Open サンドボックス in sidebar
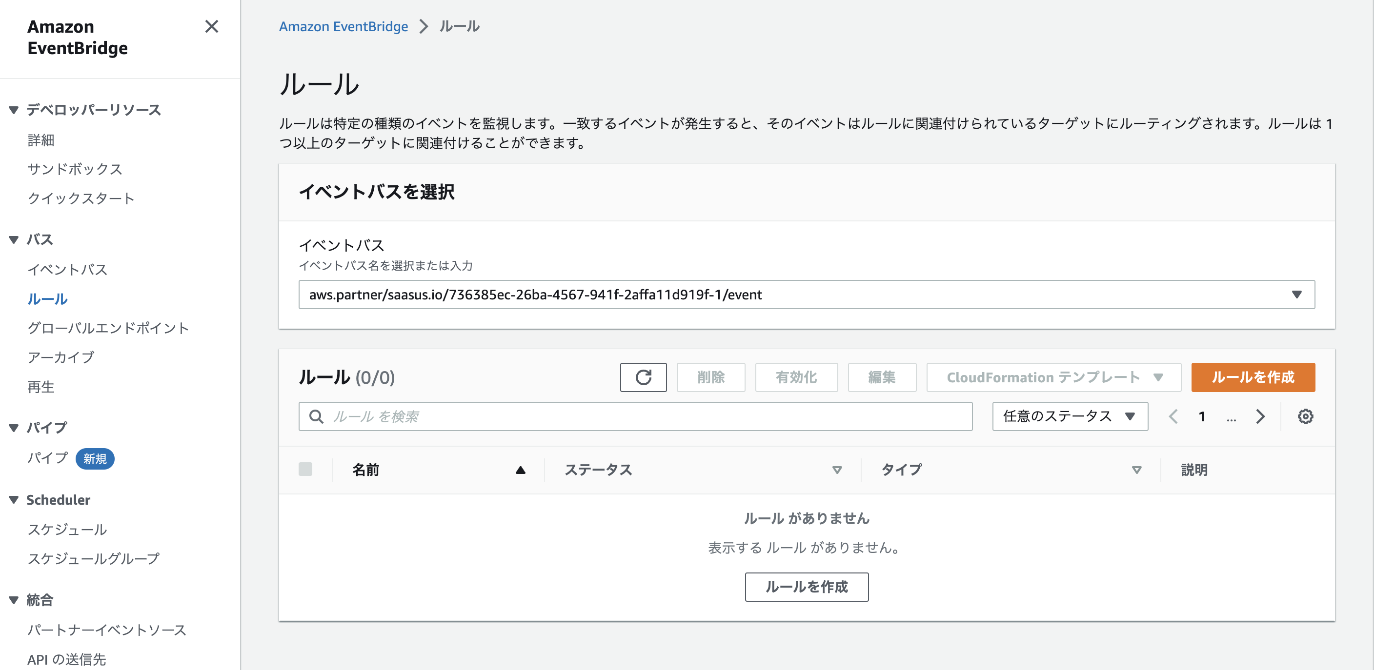Screen dimensions: 1375x670 pos(75,169)
